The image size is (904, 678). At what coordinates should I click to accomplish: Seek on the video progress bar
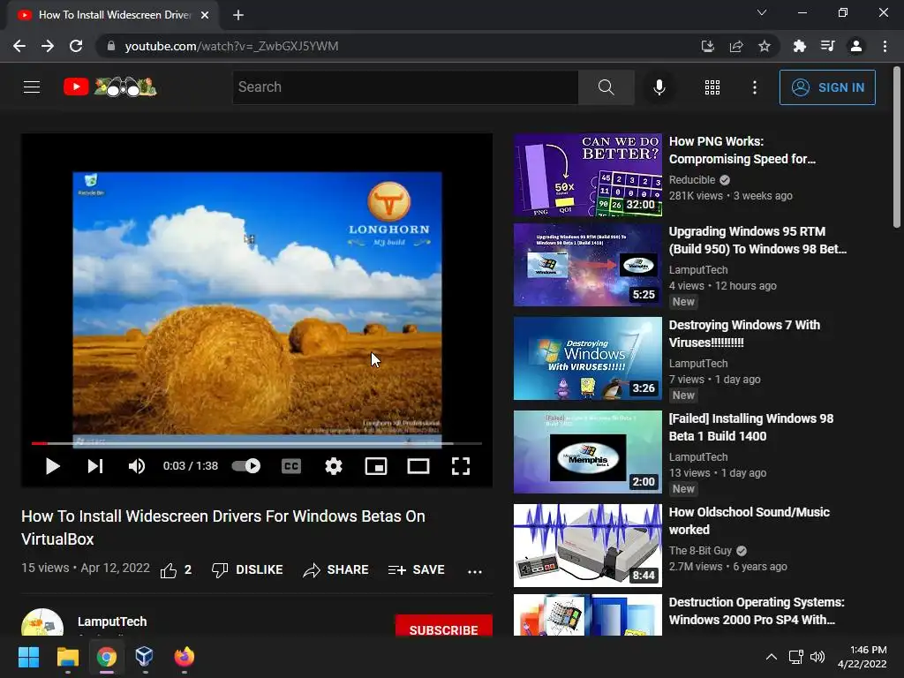click(257, 443)
